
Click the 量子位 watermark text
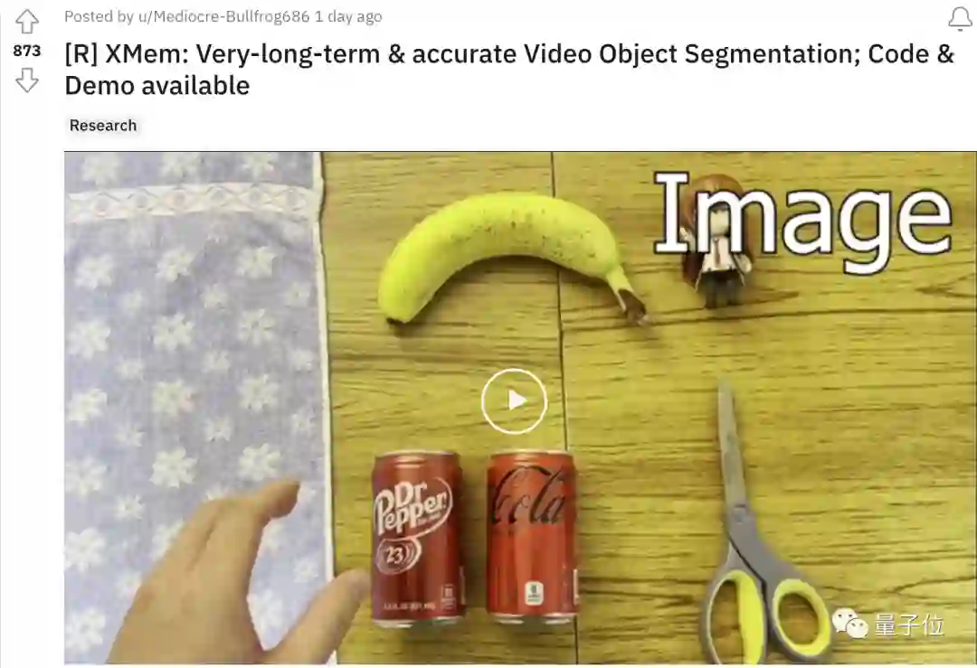pyautogui.click(x=909, y=625)
